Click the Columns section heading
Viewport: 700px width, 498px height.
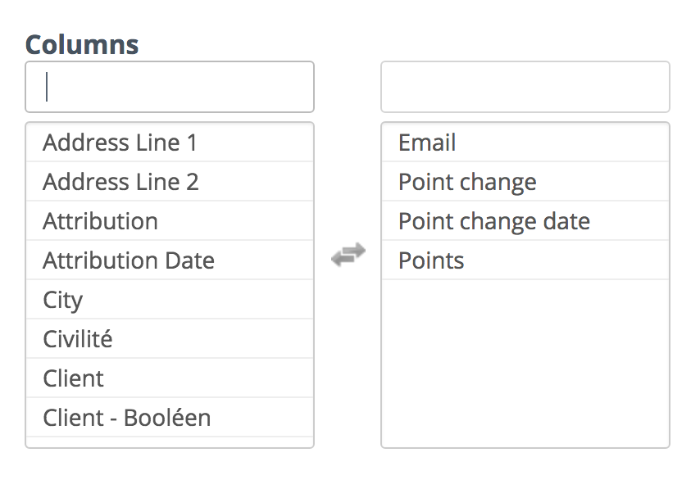click(82, 44)
